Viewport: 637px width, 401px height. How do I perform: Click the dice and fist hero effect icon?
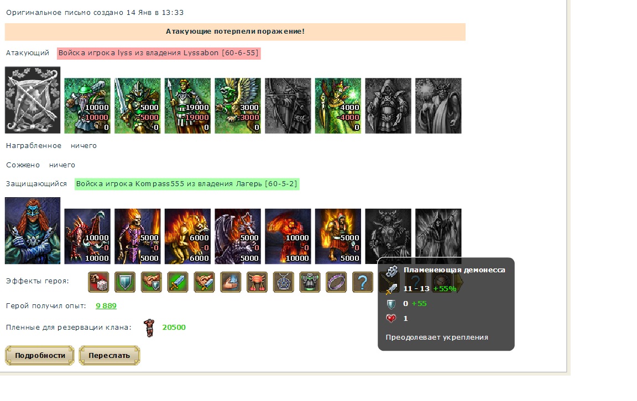98,282
